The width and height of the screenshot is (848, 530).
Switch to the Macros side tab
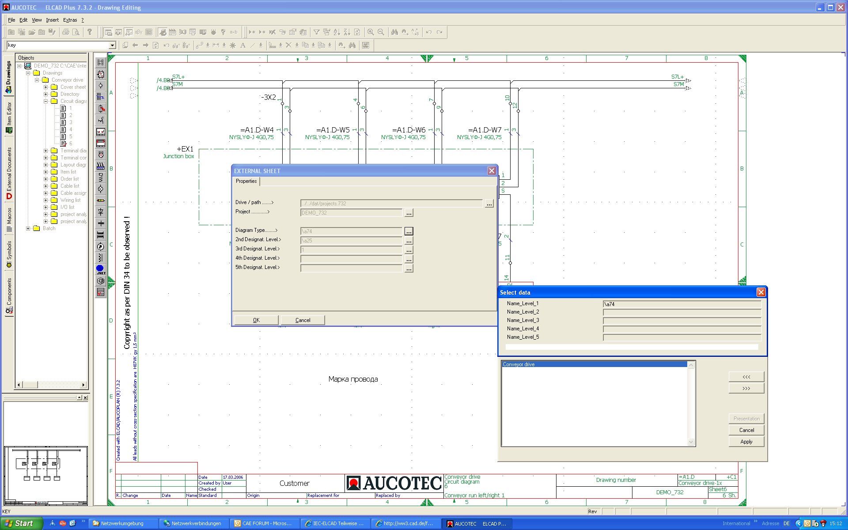click(9, 220)
